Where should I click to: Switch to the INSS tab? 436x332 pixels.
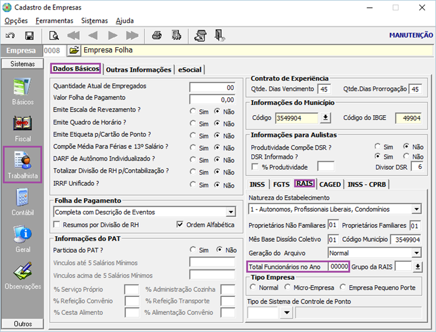257,185
